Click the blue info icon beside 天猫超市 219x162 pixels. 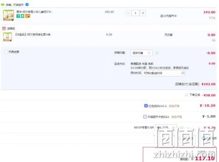27,5
